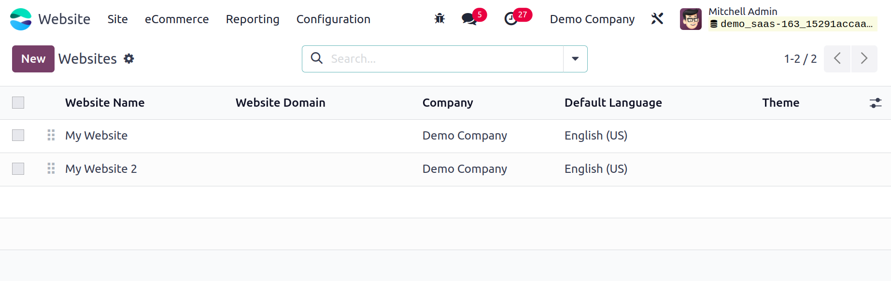Screen dimensions: 891x281
Task: Open the optional columns adjust icon
Action: [x=876, y=103]
